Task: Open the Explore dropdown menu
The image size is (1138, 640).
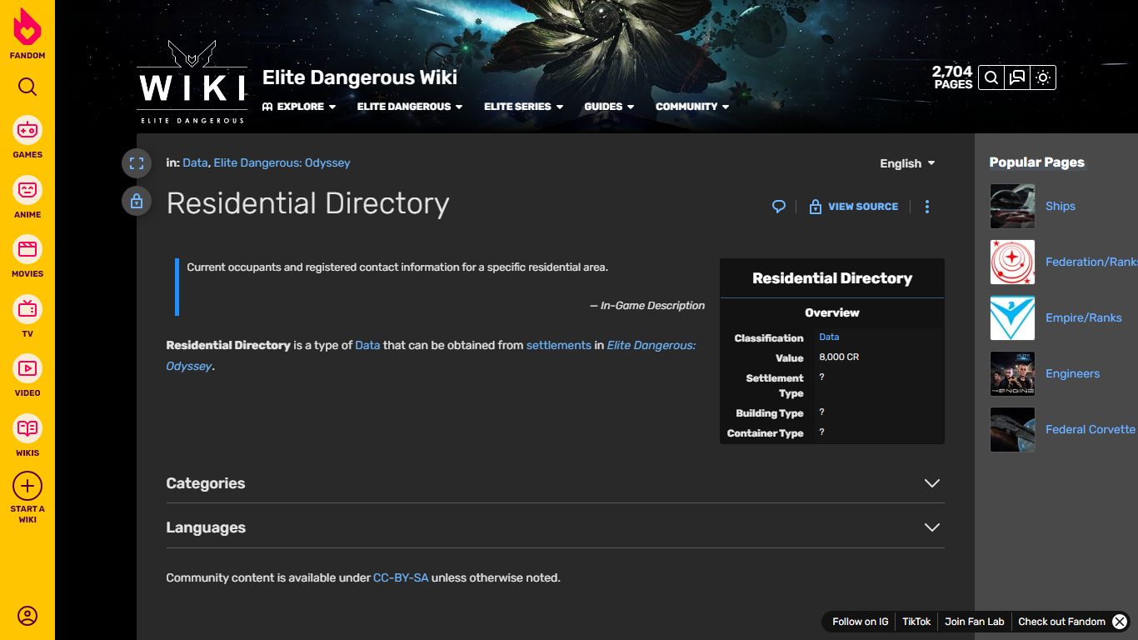Action: pos(299,107)
